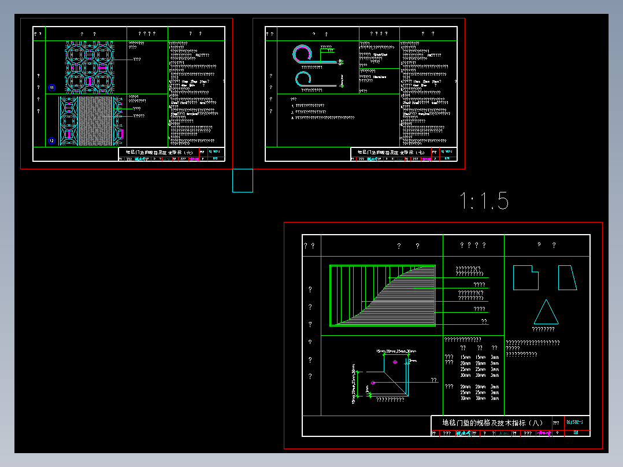Image resolution: width=623 pixels, height=467 pixels.
Task: Select the lower cyan curl profile
Action: click(316, 79)
